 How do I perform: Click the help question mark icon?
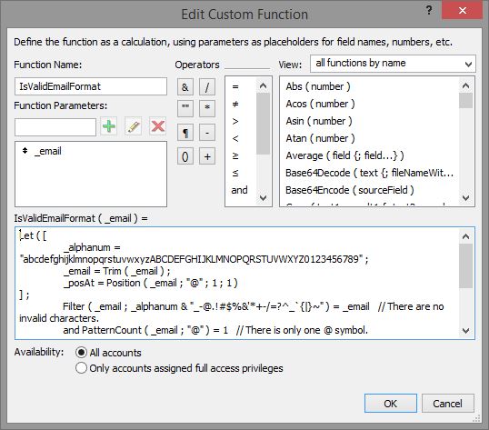click(x=429, y=10)
